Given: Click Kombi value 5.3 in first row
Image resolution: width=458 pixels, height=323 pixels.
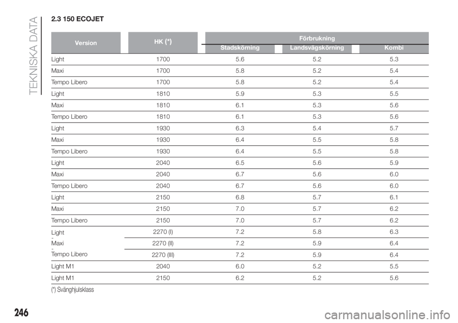Looking at the screenshot, I should 394,59.
